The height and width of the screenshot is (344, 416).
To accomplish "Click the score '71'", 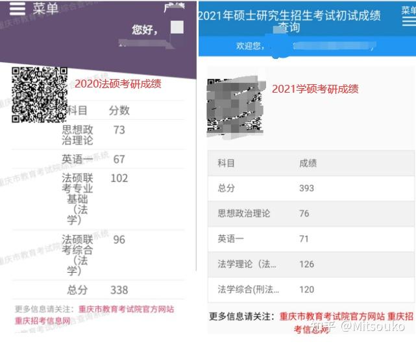I will coord(304,239).
